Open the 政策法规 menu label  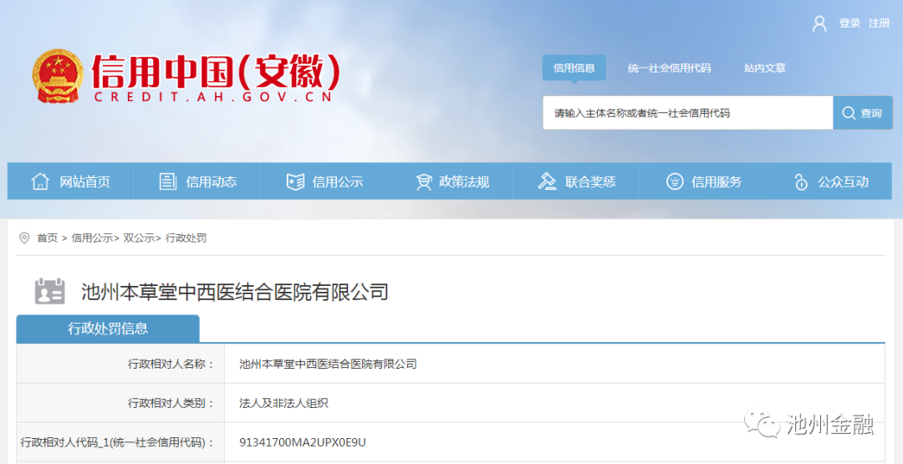pyautogui.click(x=464, y=182)
